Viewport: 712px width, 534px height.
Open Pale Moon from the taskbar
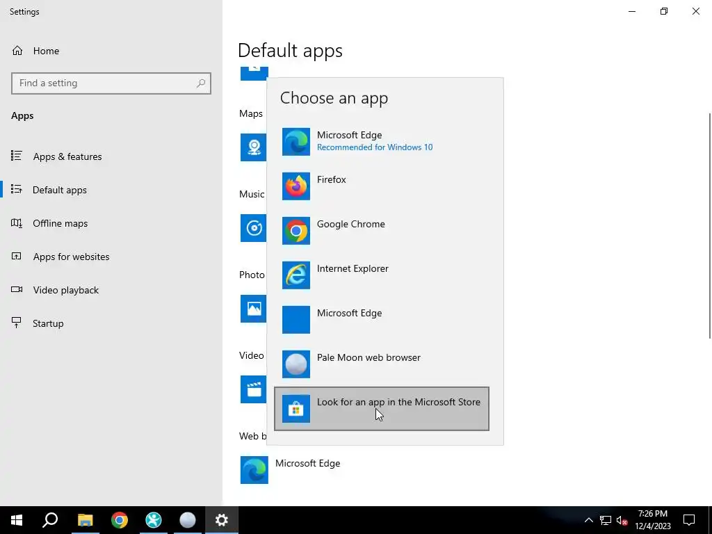(x=188, y=520)
